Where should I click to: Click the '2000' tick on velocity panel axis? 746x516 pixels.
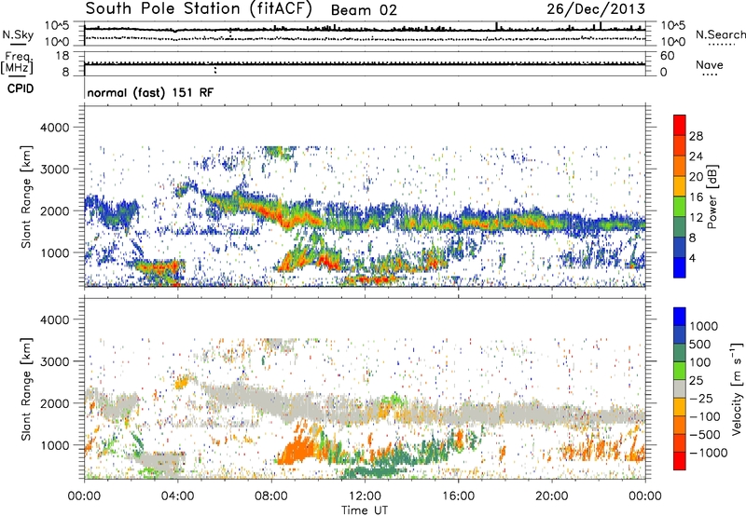55,403
